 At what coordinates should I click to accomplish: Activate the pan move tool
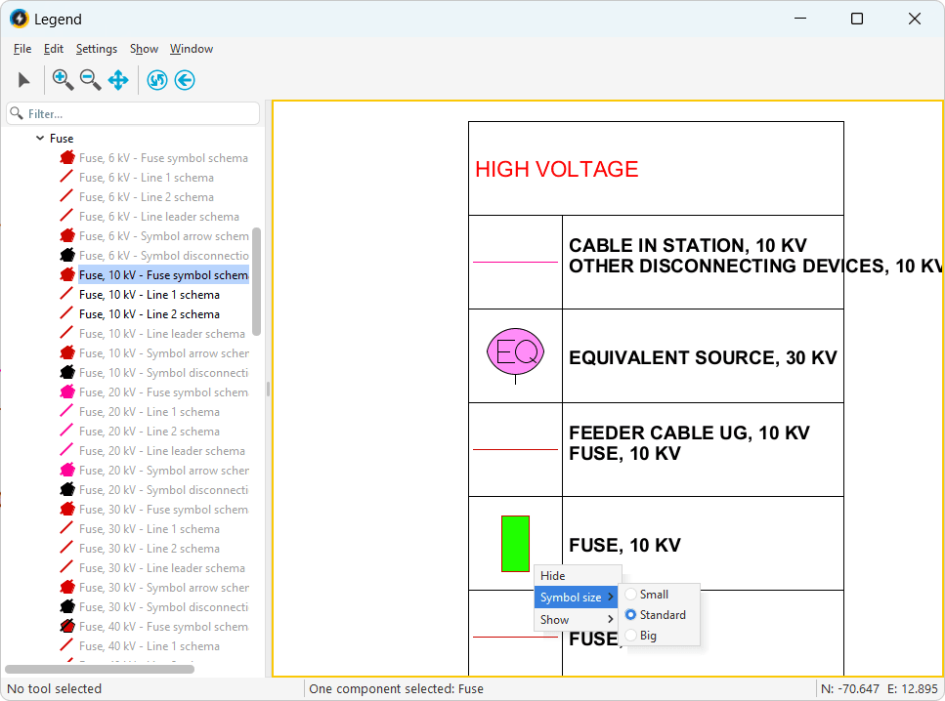(x=118, y=80)
